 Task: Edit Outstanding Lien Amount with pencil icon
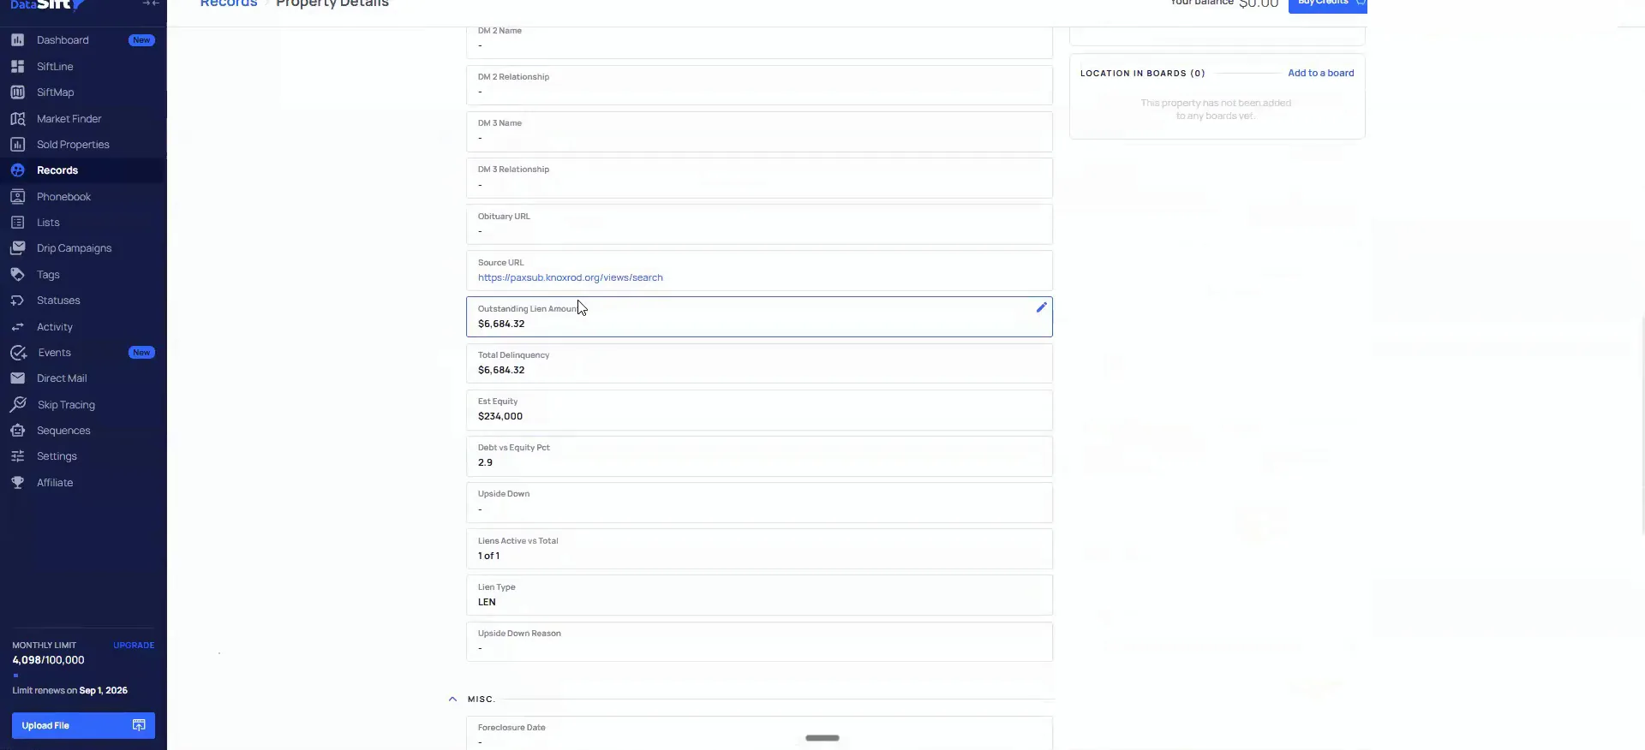point(1041,307)
